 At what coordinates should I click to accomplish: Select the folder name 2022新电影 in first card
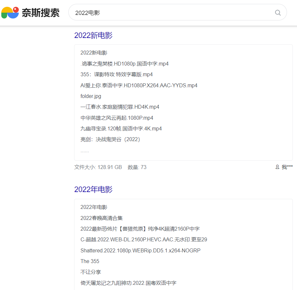(94, 53)
